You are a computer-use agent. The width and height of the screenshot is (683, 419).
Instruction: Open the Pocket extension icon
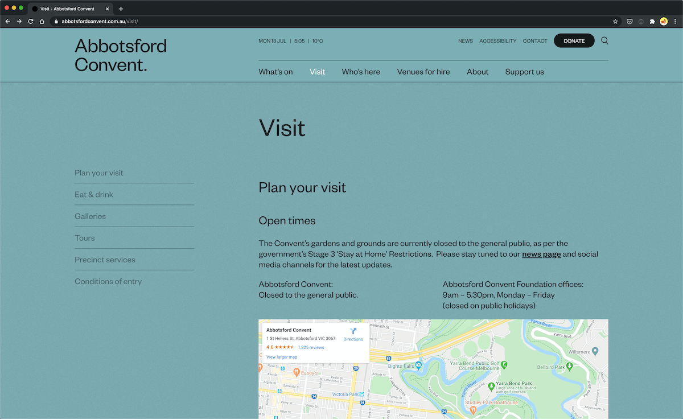point(629,21)
